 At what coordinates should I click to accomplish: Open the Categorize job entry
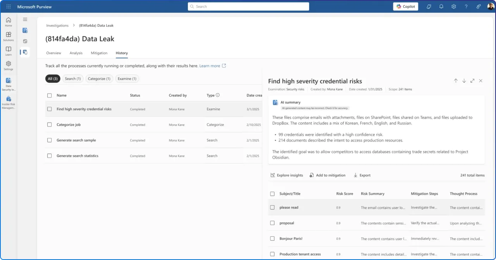coord(69,125)
